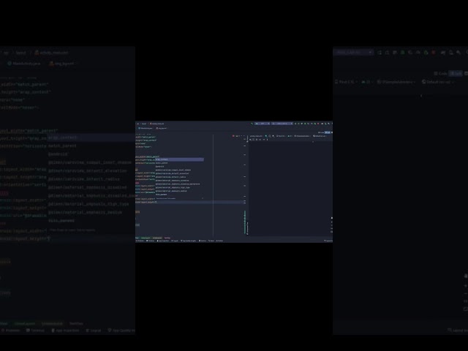Click the green hammer Make Project icon
468x351 pixels.
(x=252, y=124)
